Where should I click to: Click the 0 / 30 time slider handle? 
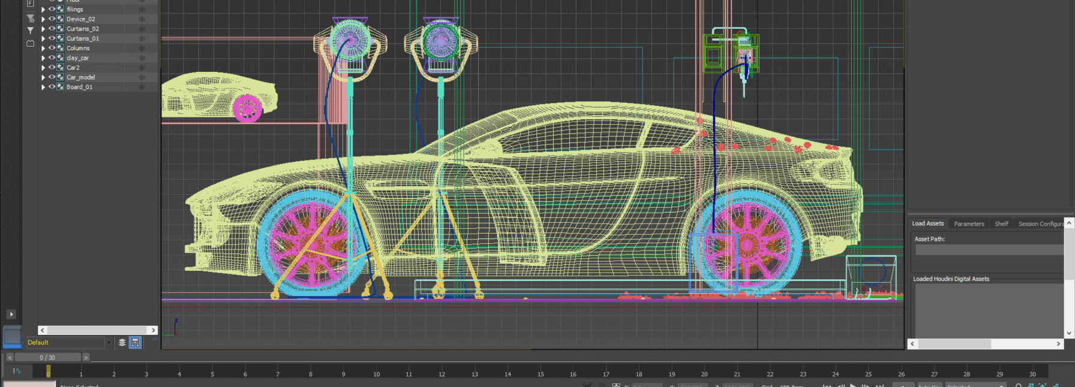[47, 358]
